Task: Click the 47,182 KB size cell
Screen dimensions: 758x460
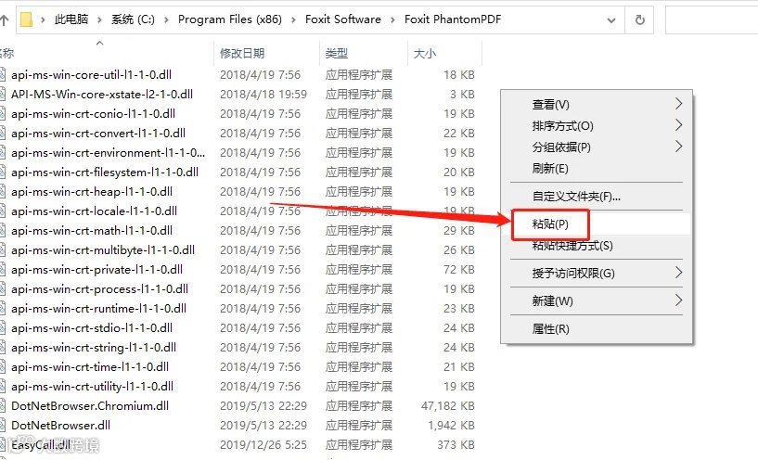Action: click(448, 406)
